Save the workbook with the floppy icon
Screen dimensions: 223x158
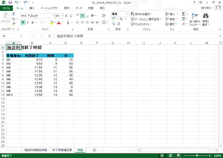click(x=10, y=2)
